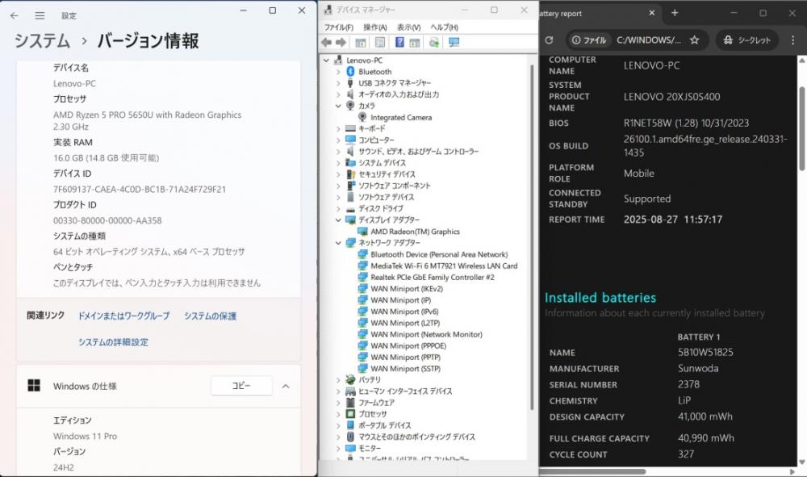Expand the キーボード category

(338, 128)
